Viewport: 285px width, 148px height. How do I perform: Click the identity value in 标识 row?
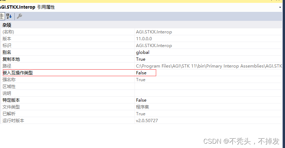point(154,46)
